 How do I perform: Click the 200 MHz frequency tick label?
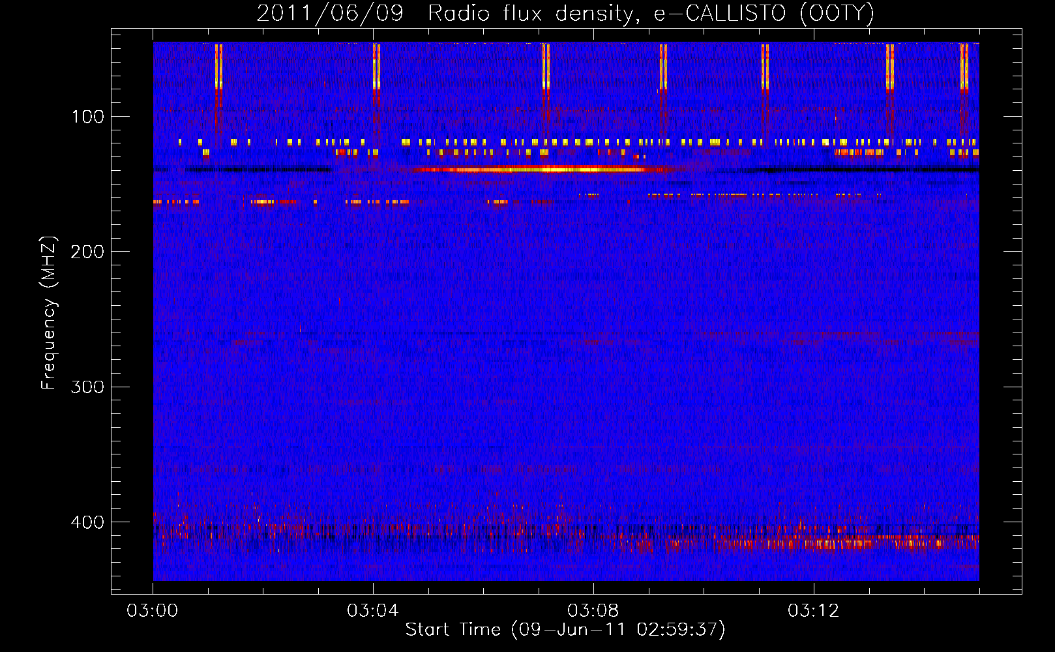point(87,252)
